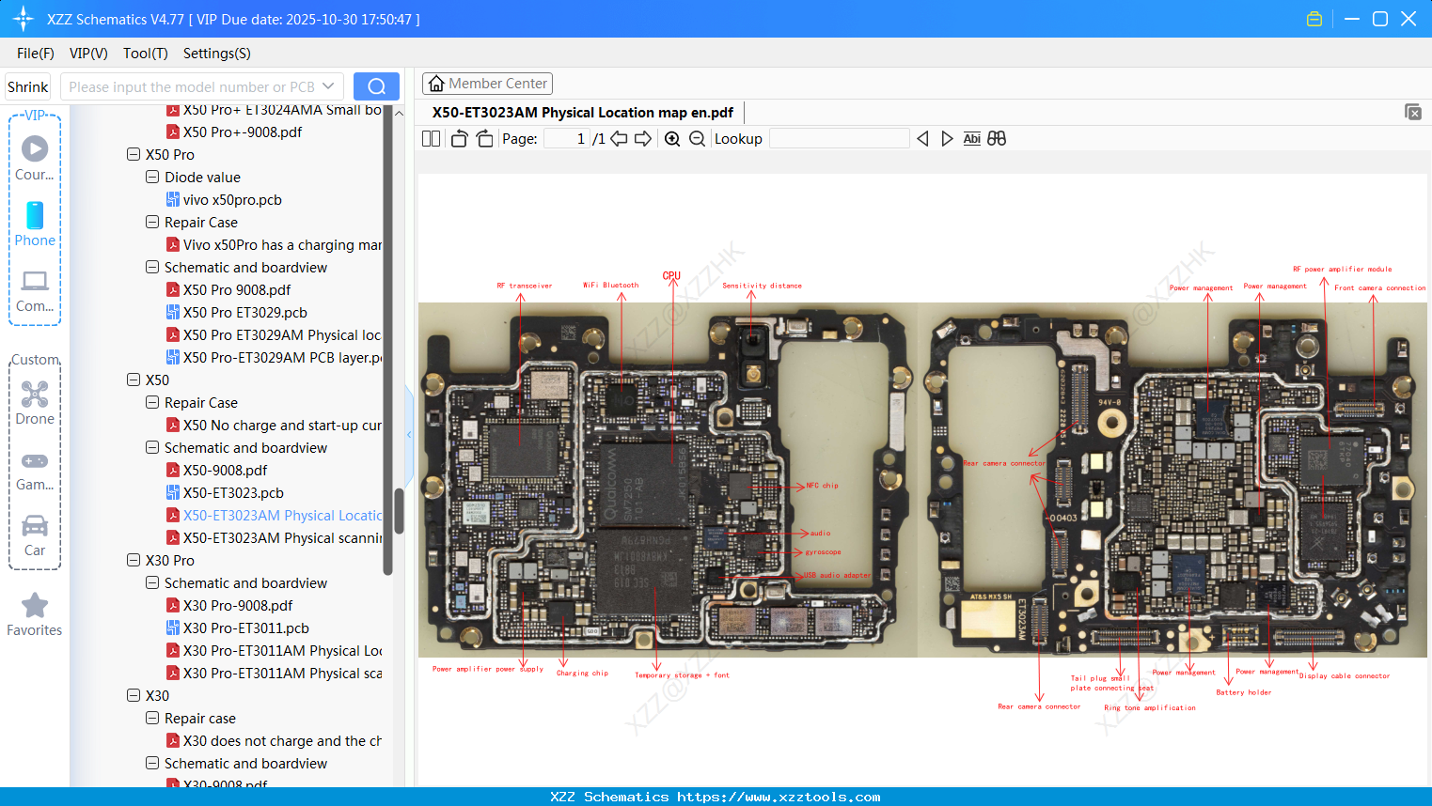
Task: Open the Tool(T) menu
Action: click(145, 54)
